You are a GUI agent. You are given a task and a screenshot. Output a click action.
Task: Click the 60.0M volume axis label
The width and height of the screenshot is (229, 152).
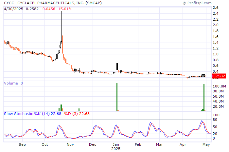218,96
